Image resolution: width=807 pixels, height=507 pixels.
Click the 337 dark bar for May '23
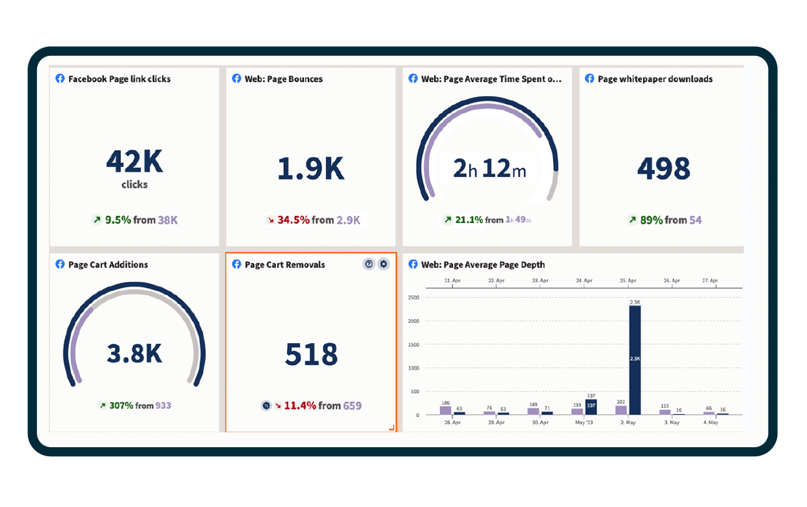click(x=591, y=407)
